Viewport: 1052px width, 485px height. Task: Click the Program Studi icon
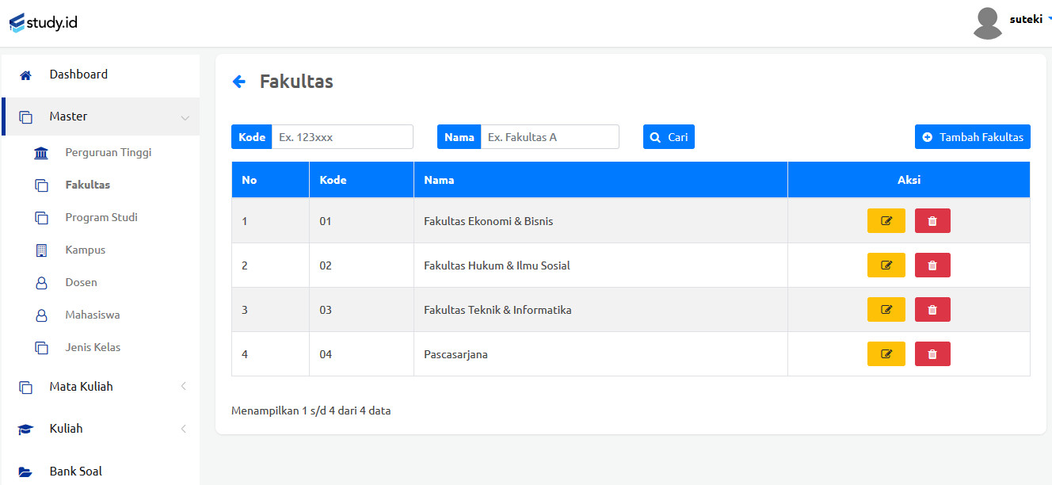point(41,218)
